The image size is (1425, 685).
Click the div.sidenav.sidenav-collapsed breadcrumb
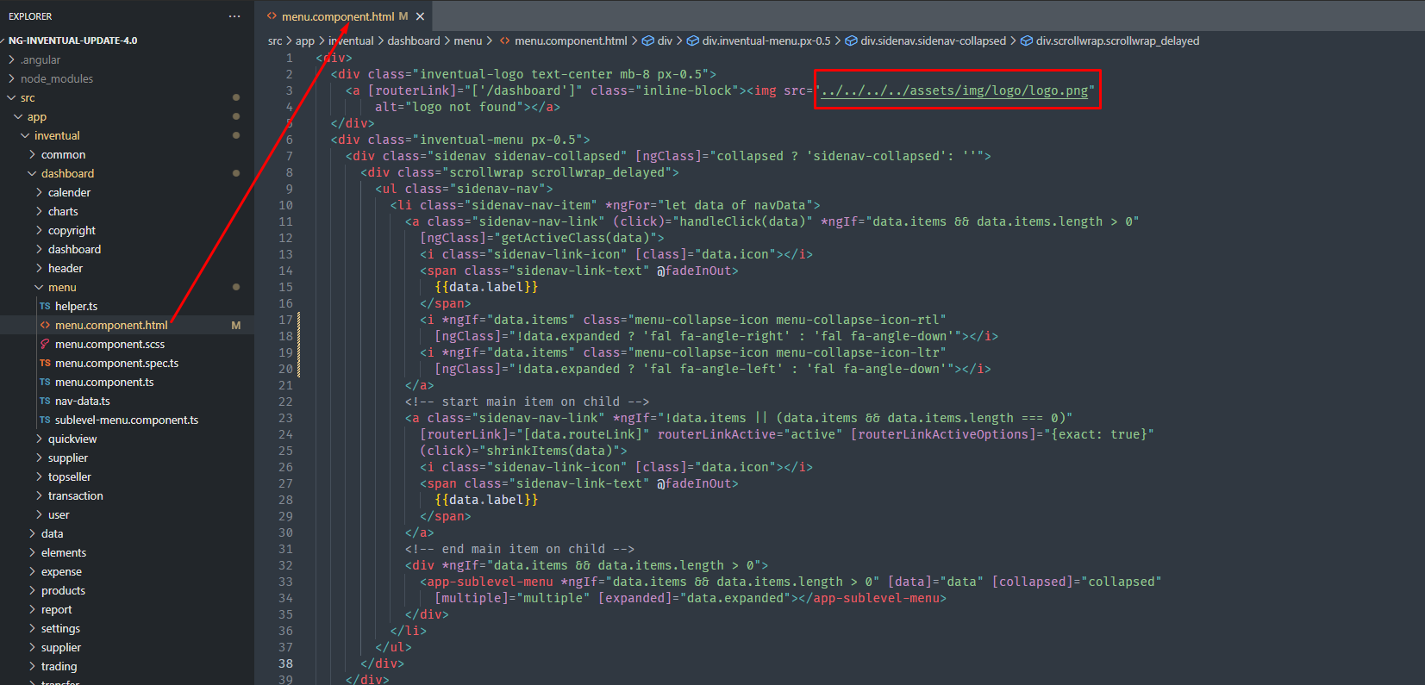coord(933,40)
